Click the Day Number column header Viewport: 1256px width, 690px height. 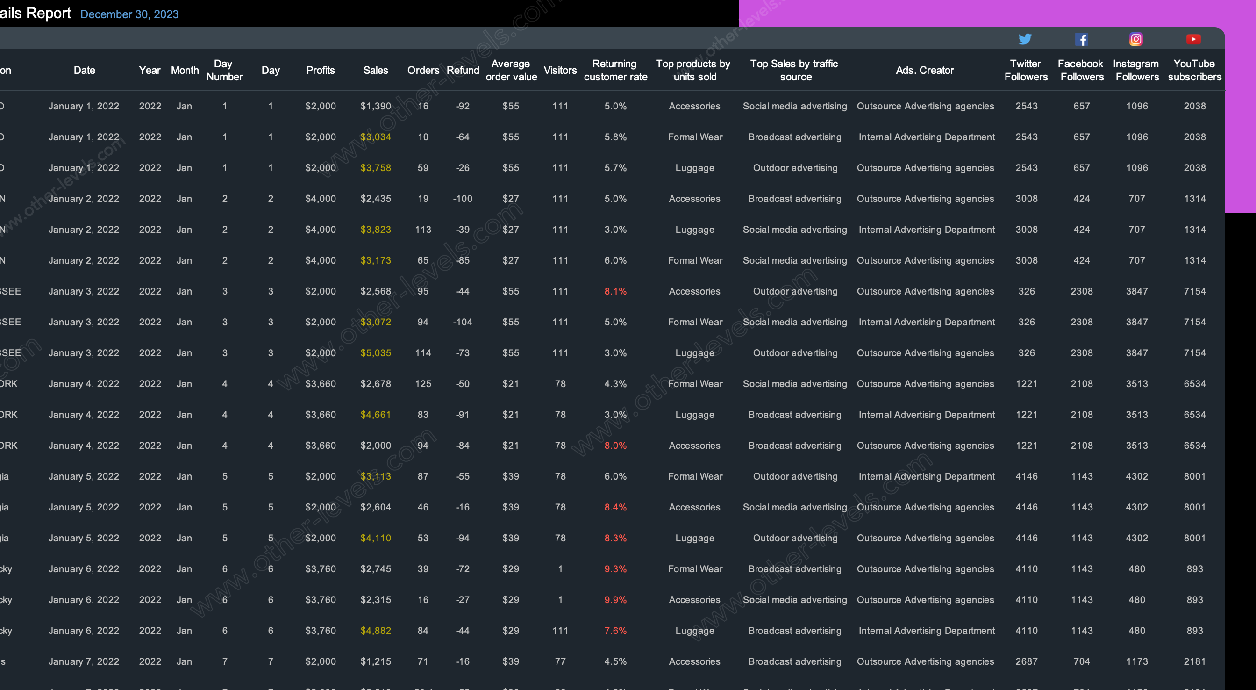(223, 71)
